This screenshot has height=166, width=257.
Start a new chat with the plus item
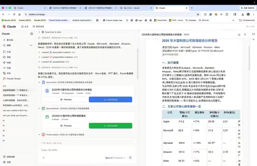point(8,40)
